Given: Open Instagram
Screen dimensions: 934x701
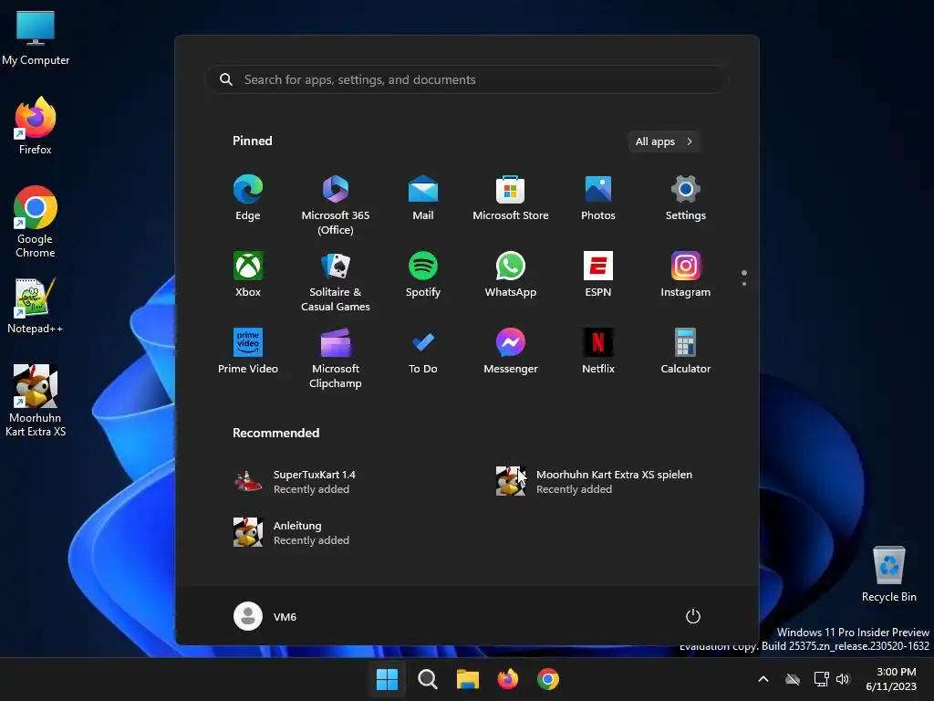Looking at the screenshot, I should pos(686,274).
